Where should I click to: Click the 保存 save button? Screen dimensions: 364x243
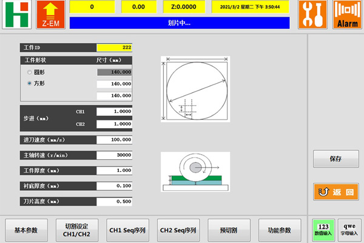[x=335, y=159]
